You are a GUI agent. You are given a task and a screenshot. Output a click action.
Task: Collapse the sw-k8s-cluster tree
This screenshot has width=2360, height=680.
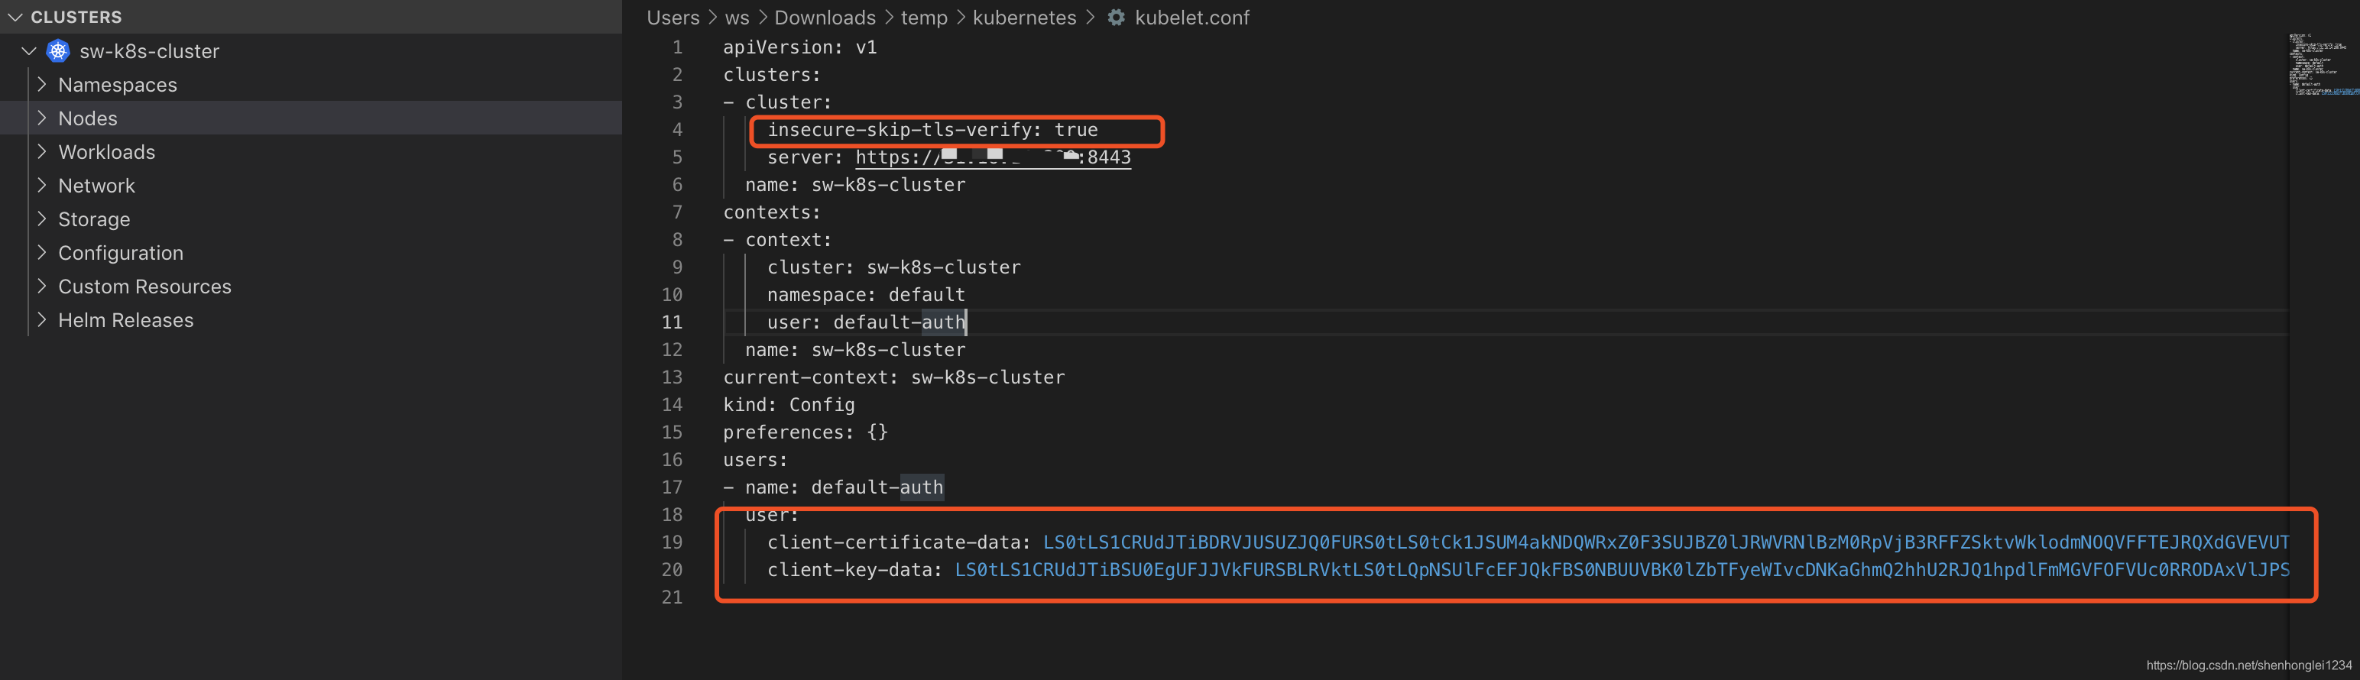point(28,50)
